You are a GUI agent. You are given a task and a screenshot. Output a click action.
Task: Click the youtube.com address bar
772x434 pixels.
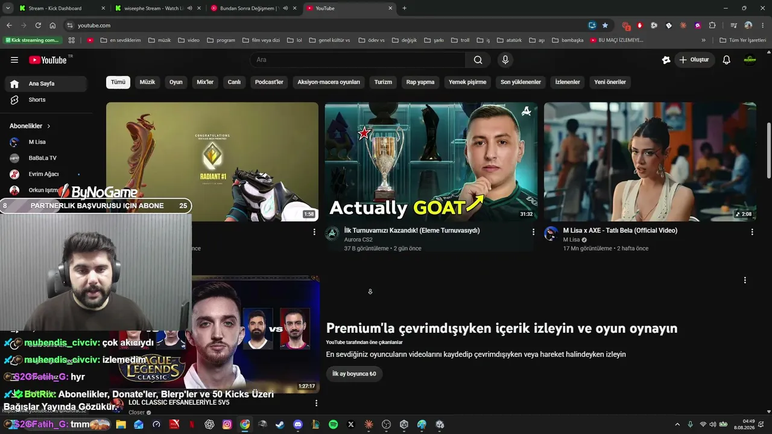[x=326, y=25]
